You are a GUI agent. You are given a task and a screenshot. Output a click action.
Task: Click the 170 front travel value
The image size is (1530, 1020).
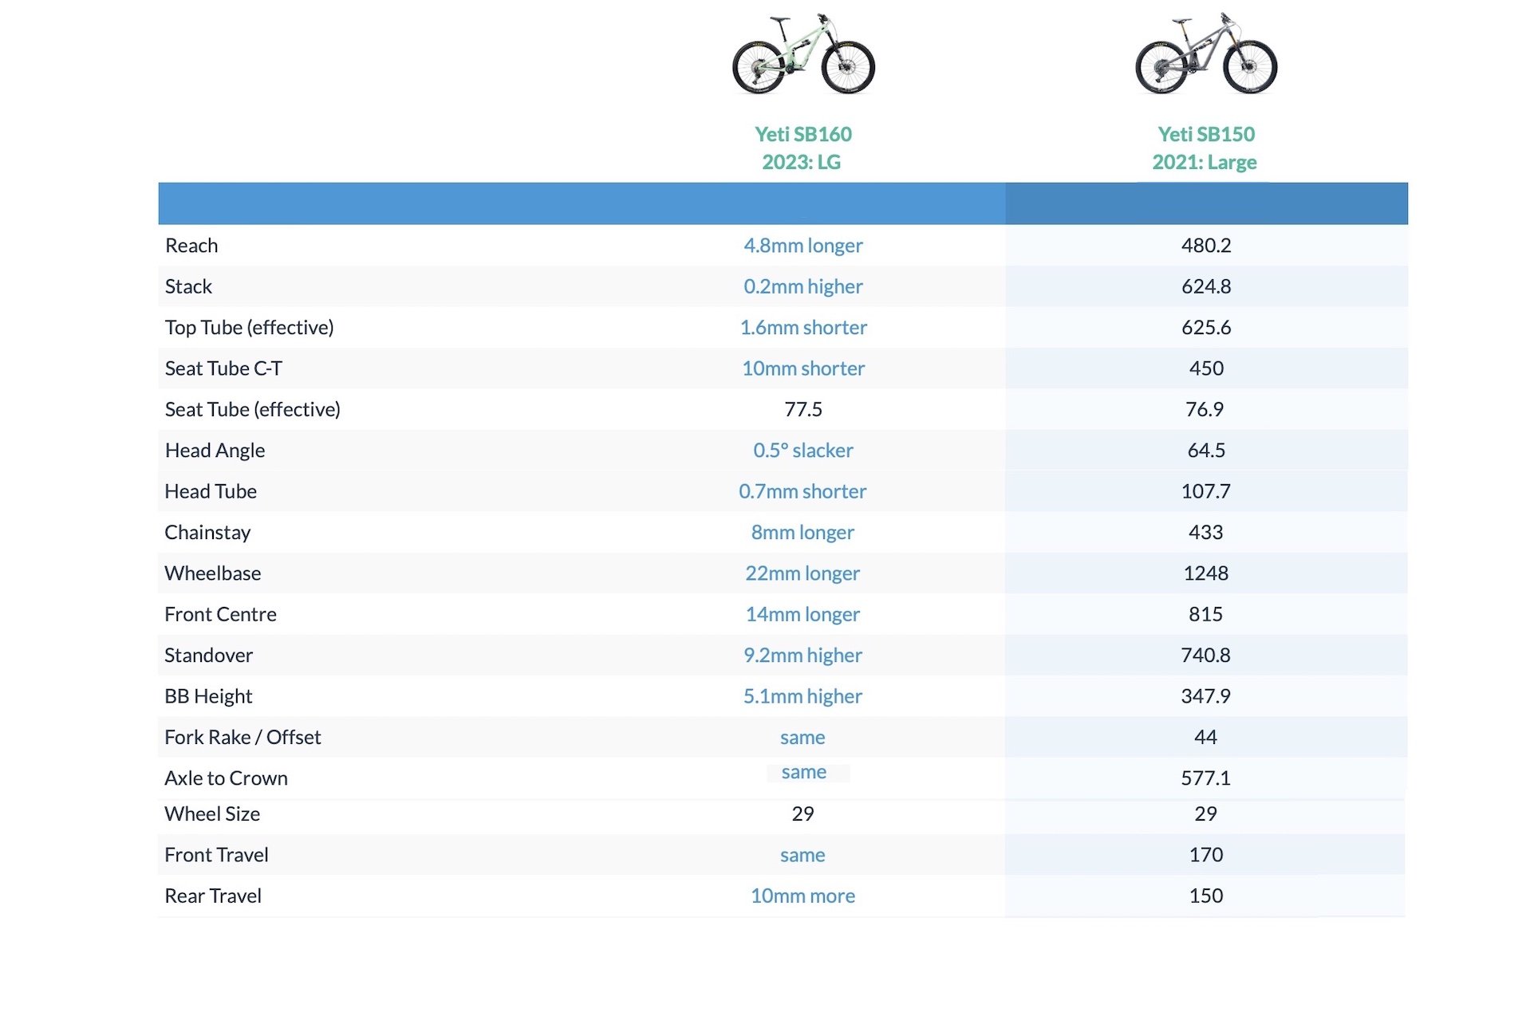[1206, 855]
